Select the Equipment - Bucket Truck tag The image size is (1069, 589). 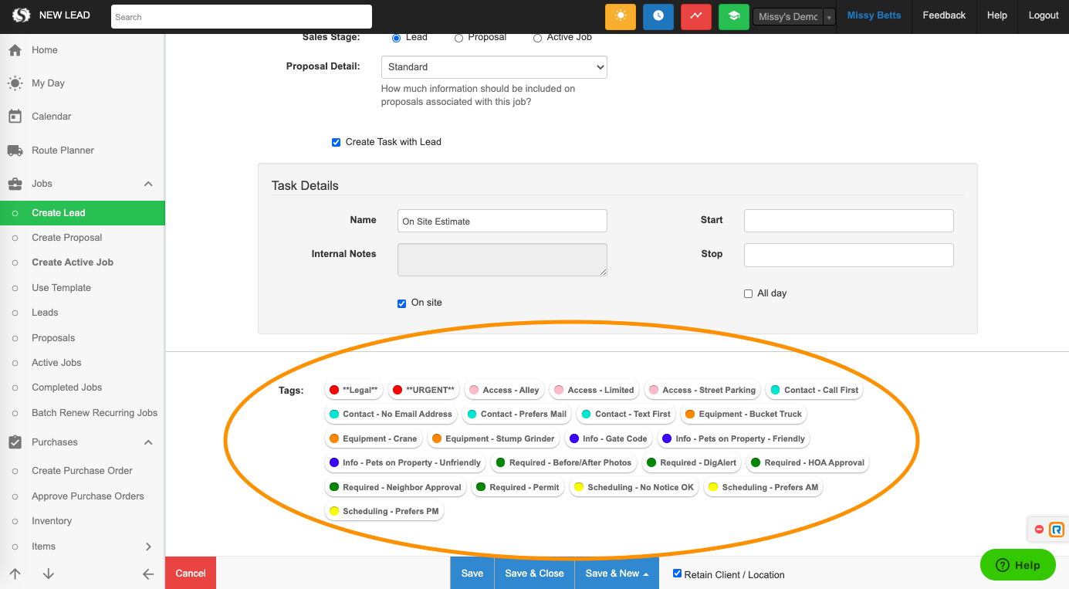[743, 414]
